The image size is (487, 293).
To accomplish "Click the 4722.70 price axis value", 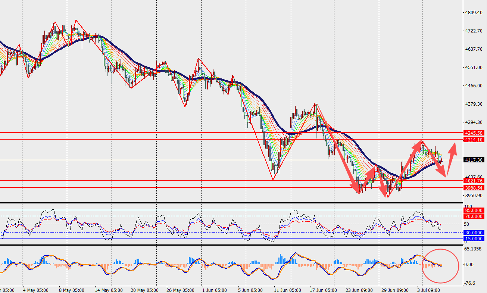I will tap(475, 31).
